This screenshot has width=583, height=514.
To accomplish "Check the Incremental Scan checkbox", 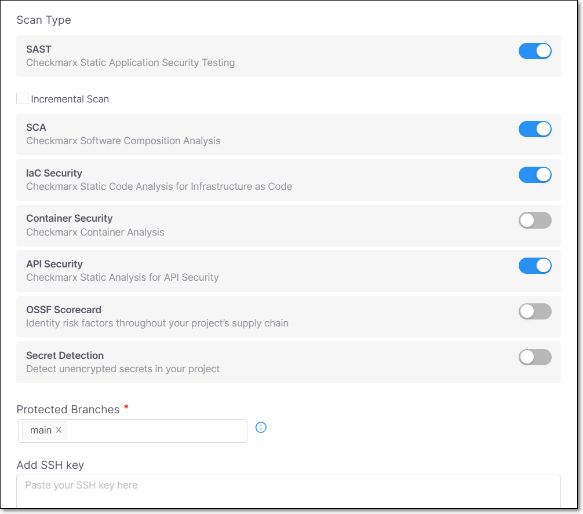I will pyautogui.click(x=22, y=99).
